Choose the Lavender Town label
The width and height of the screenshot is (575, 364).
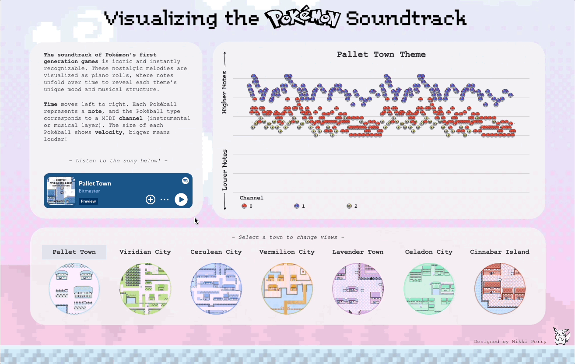[x=358, y=252]
